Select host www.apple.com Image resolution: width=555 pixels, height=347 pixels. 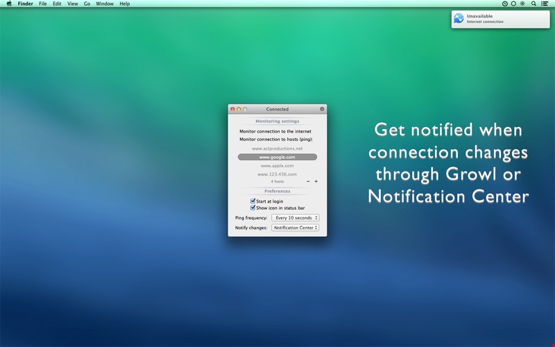277,166
